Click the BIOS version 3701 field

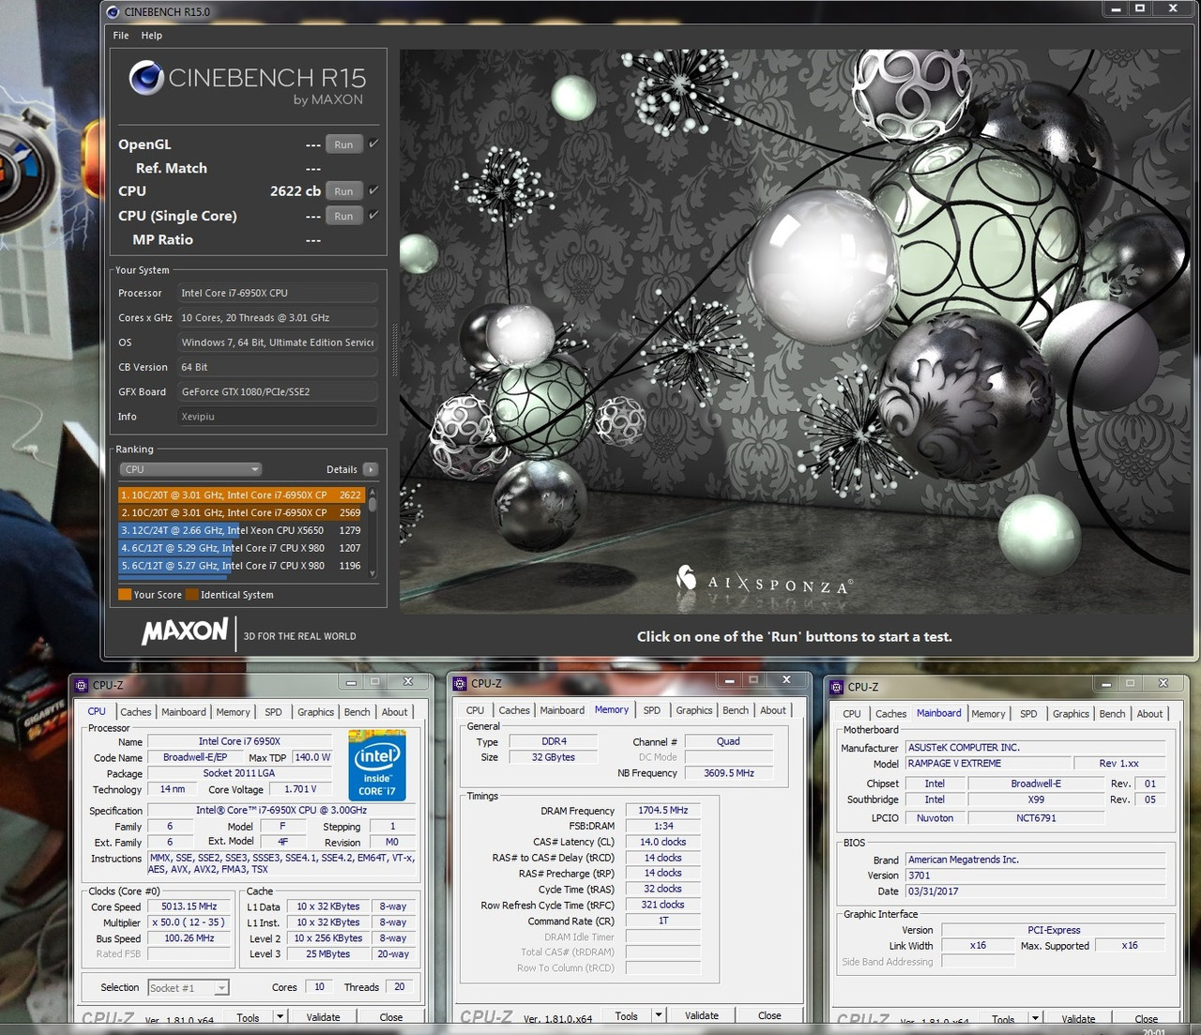[1035, 875]
